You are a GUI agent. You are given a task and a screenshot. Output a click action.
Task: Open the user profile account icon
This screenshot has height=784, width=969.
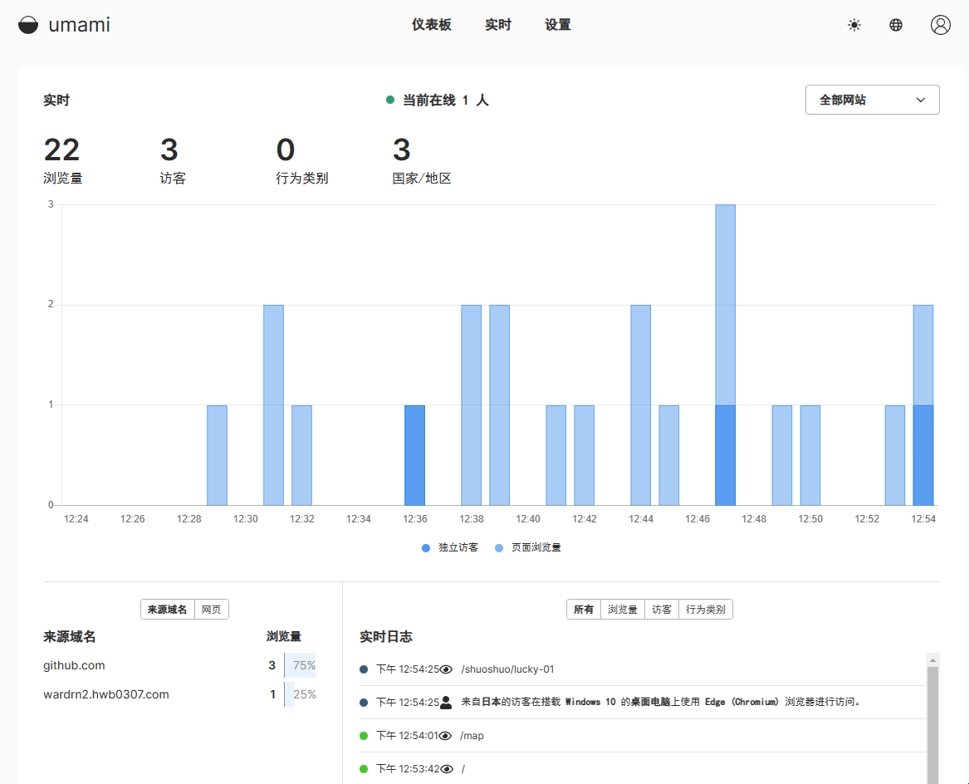940,25
